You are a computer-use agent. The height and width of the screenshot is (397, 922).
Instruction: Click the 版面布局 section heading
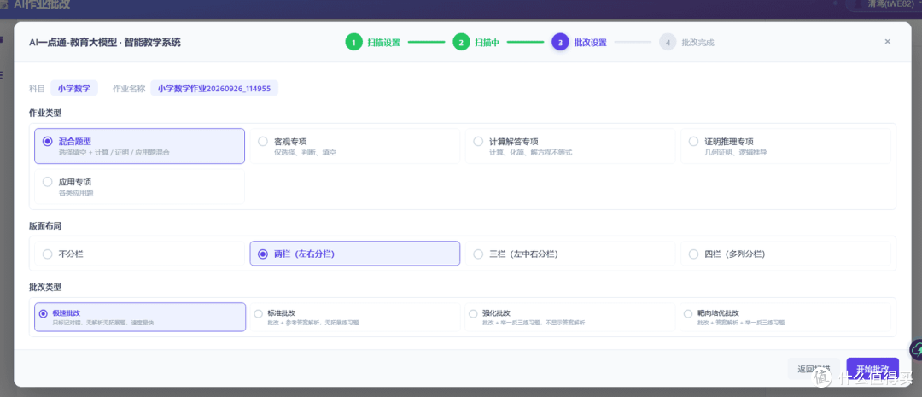coord(45,226)
